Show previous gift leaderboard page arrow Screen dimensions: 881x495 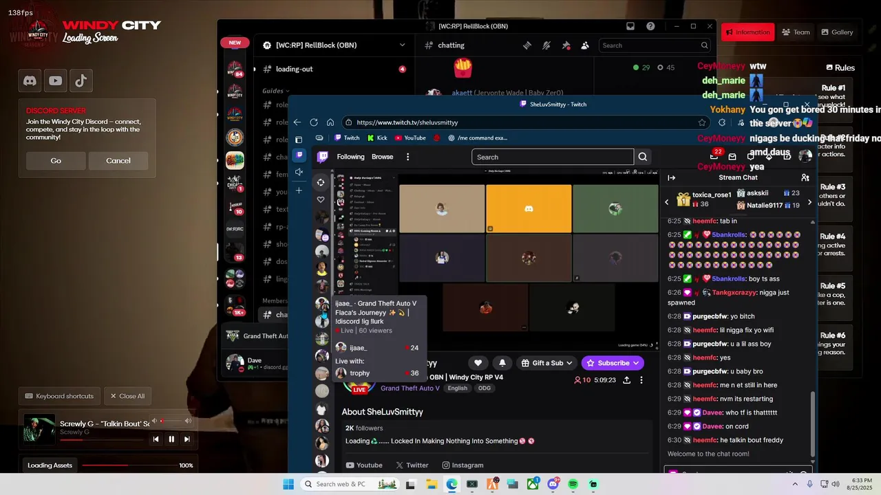(x=666, y=202)
